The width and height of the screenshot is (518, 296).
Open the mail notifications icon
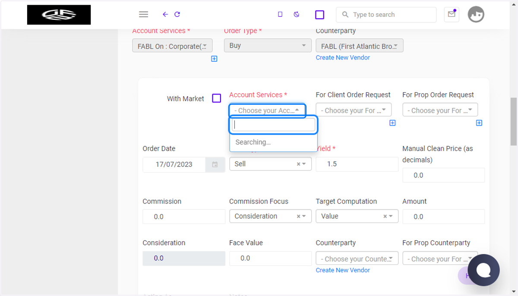(x=452, y=14)
